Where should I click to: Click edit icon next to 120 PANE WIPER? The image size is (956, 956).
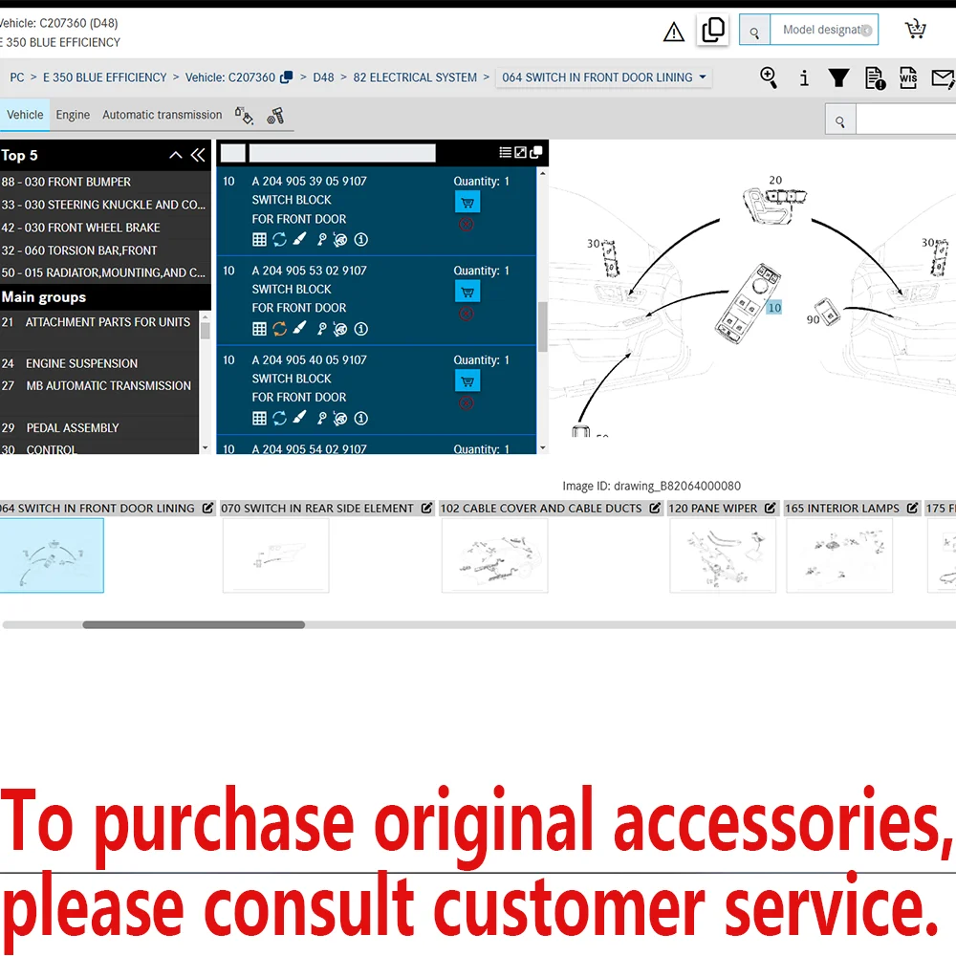(x=770, y=508)
